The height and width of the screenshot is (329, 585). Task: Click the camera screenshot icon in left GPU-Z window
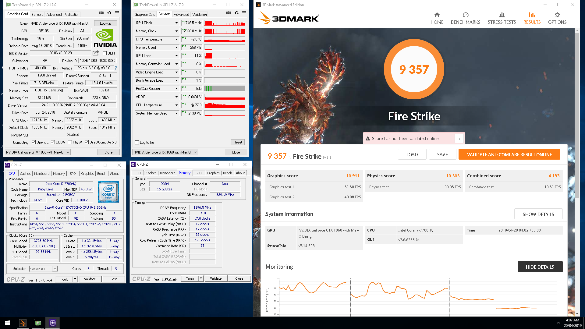(x=101, y=13)
